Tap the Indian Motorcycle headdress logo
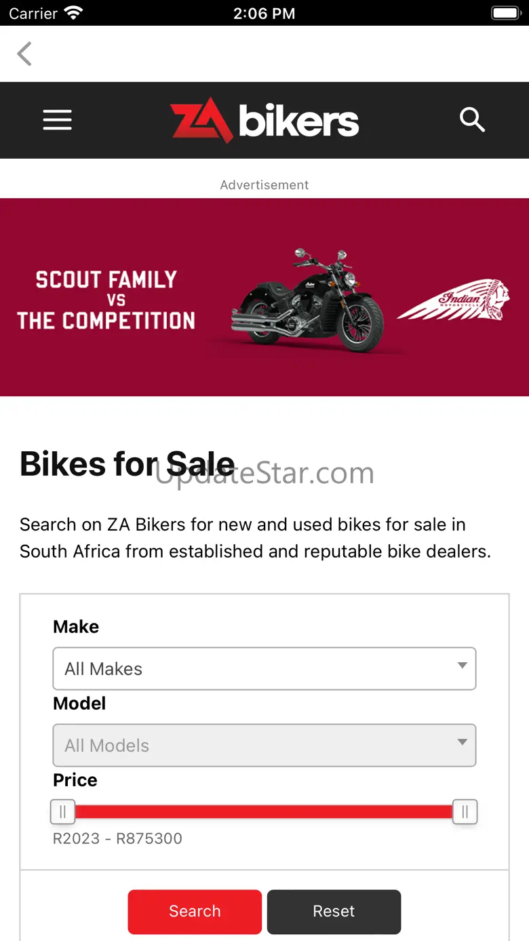529x941 pixels. (x=453, y=299)
